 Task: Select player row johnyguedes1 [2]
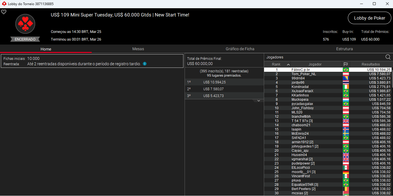coord(328,146)
